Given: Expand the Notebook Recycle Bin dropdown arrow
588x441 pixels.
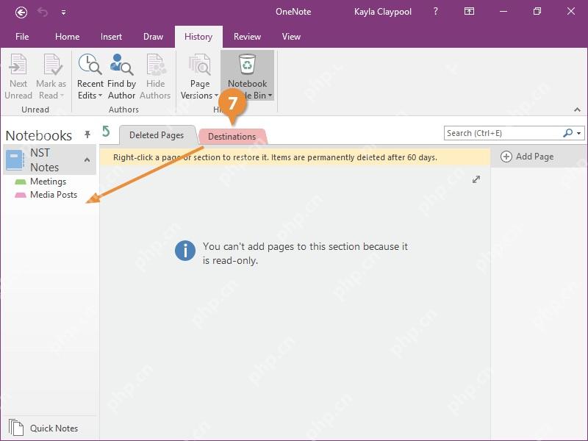Looking at the screenshot, I should pos(270,96).
